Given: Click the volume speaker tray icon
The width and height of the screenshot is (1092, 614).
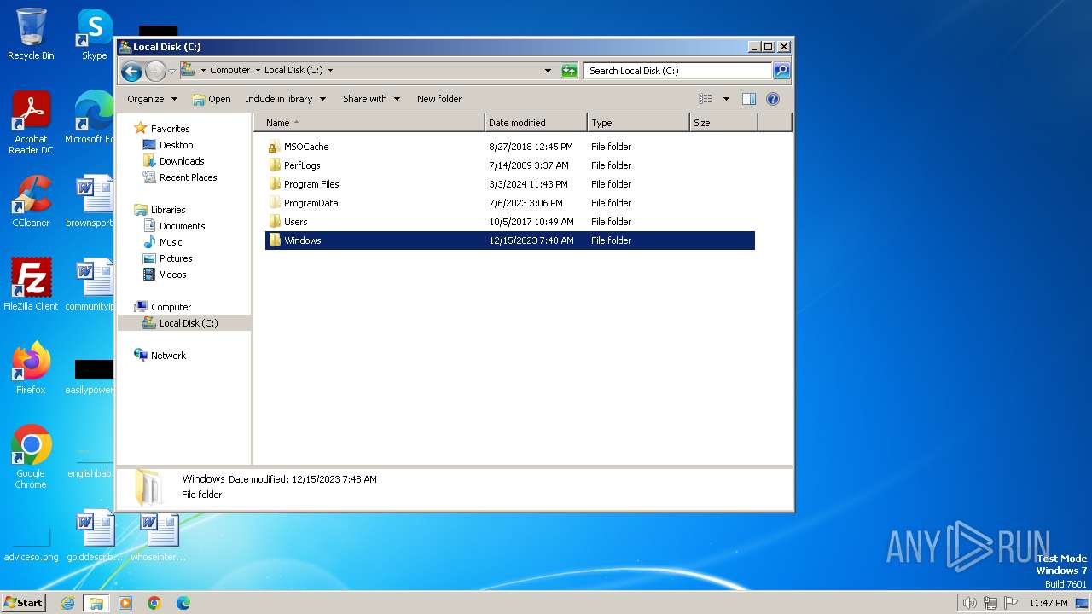Looking at the screenshot, I should (x=970, y=603).
